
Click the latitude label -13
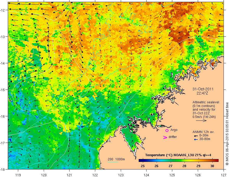click(3, 37)
